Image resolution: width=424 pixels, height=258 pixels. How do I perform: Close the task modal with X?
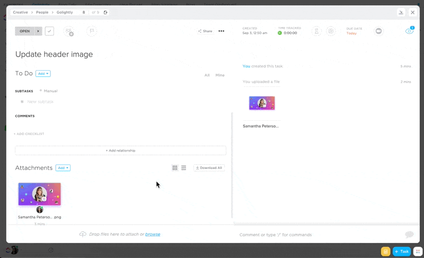pyautogui.click(x=413, y=12)
